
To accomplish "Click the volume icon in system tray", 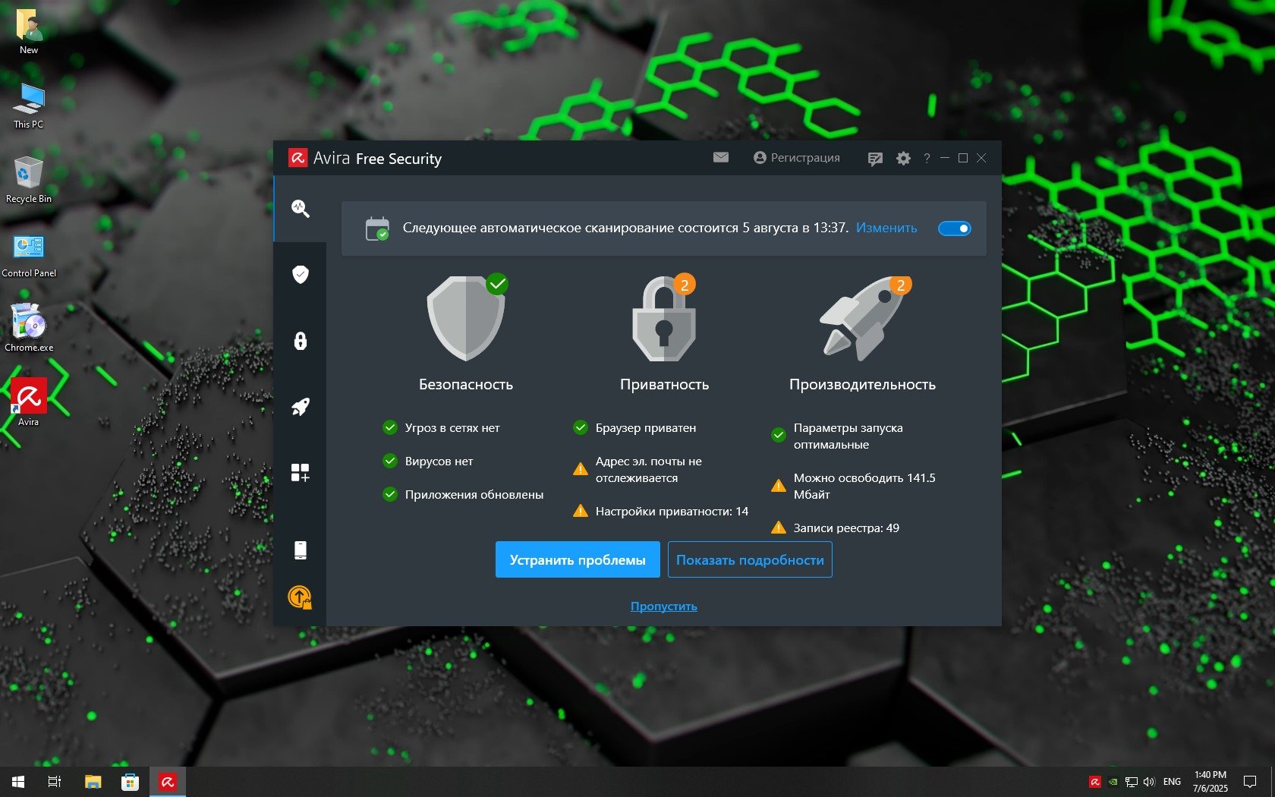I will (1149, 782).
